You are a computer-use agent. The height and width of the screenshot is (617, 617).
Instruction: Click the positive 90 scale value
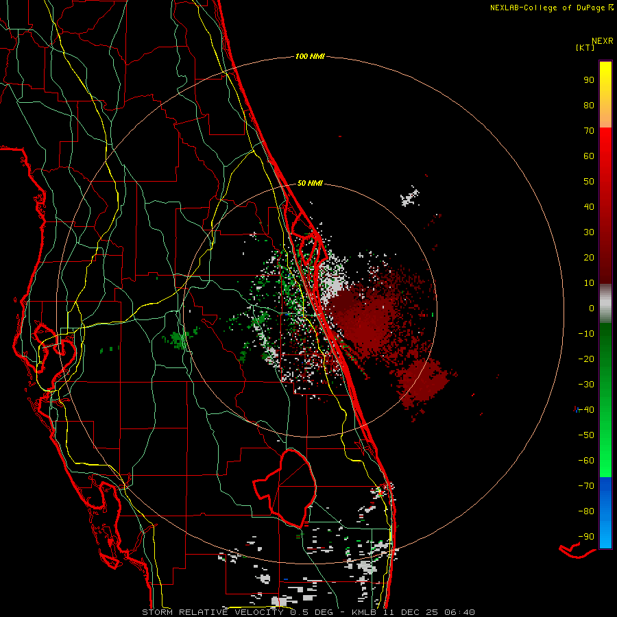coord(589,80)
